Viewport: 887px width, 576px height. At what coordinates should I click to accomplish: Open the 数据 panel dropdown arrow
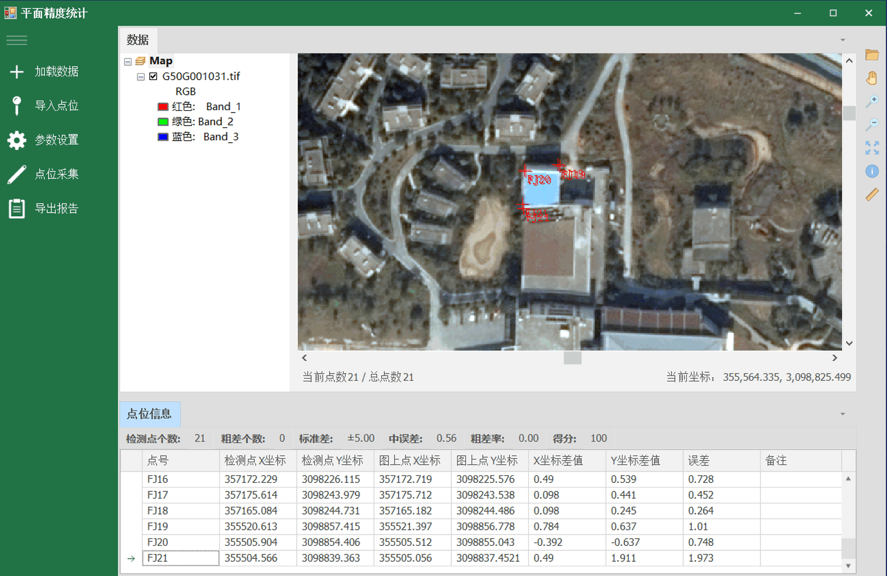843,40
